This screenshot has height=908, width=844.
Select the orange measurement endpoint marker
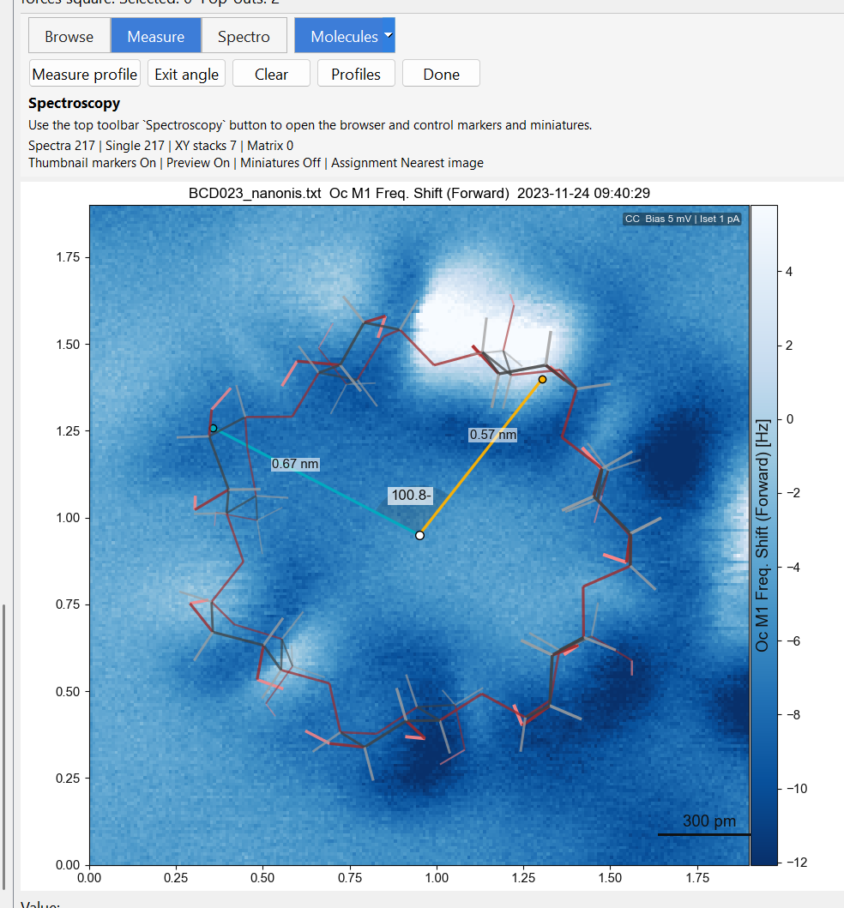pos(542,378)
